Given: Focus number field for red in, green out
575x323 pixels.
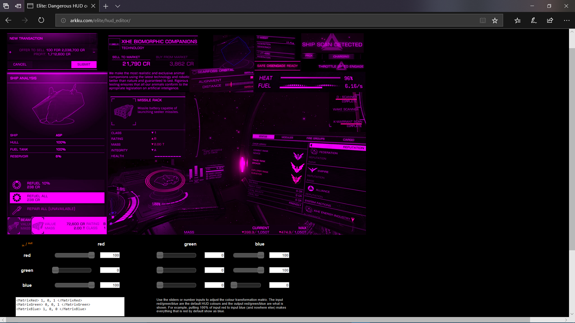Looking at the screenshot, I should pos(214,255).
